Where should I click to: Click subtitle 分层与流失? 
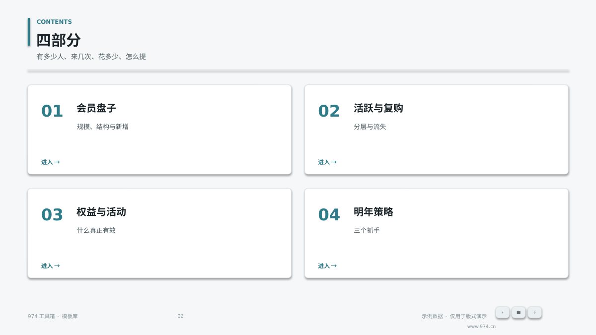point(370,127)
